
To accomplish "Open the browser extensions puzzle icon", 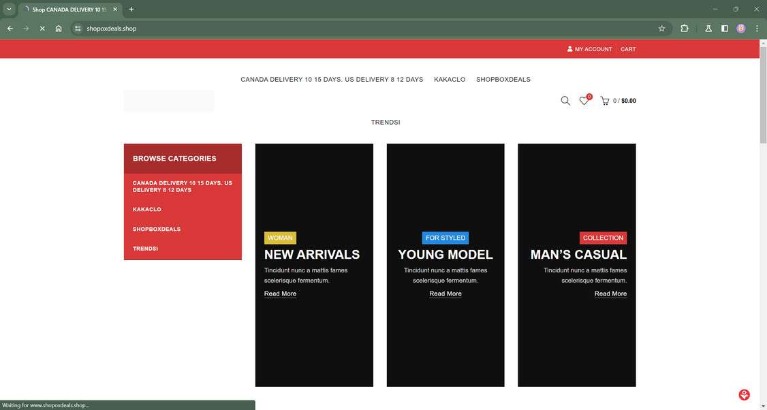I will (685, 29).
